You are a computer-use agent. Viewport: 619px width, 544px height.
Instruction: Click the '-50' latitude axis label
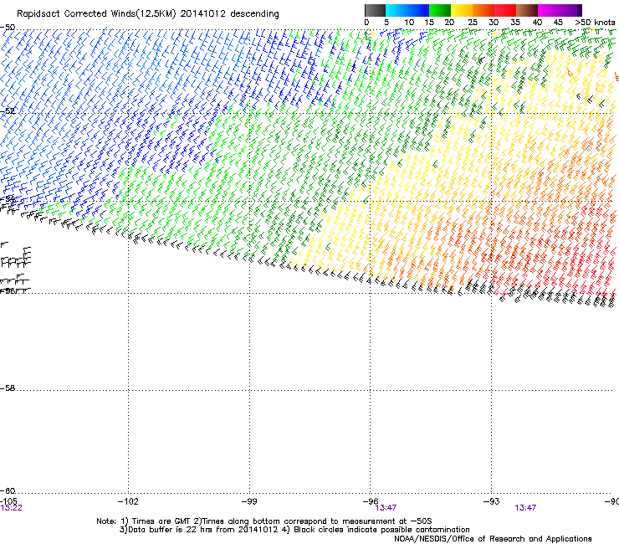click(x=8, y=28)
